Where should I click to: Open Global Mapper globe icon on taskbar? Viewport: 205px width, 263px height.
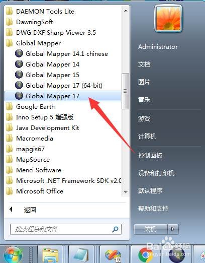point(176,254)
